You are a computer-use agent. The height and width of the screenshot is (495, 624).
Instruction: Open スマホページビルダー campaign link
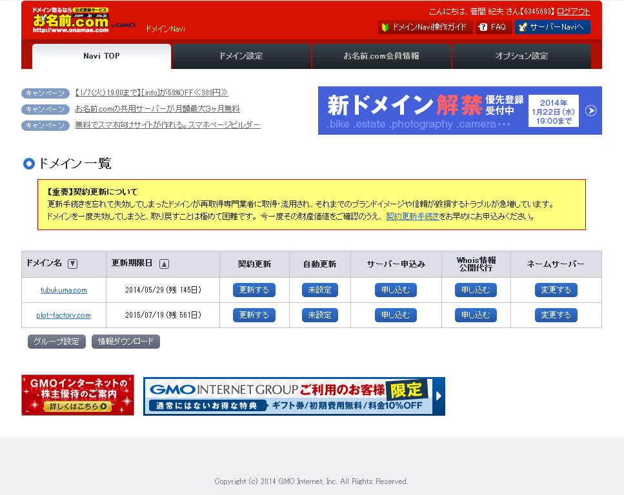coord(168,125)
